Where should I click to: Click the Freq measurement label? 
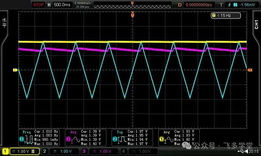tap(27, 132)
